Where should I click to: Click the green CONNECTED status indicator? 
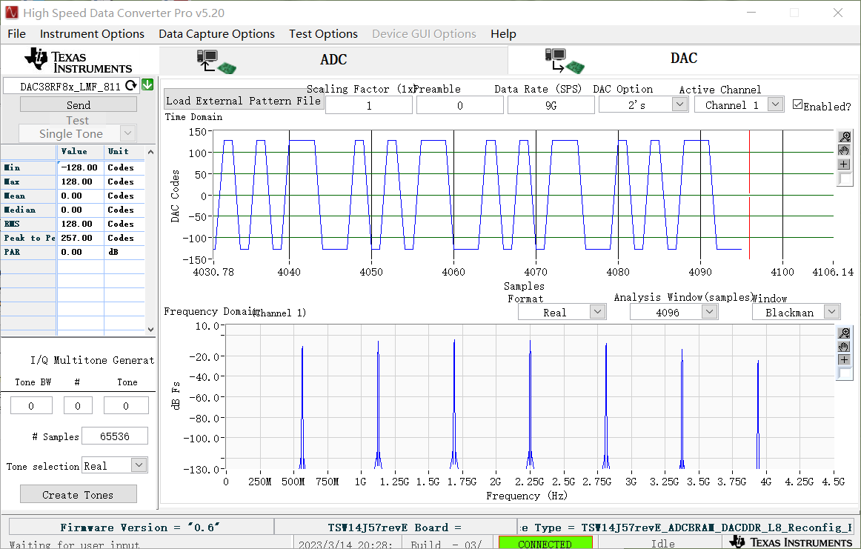[545, 543]
